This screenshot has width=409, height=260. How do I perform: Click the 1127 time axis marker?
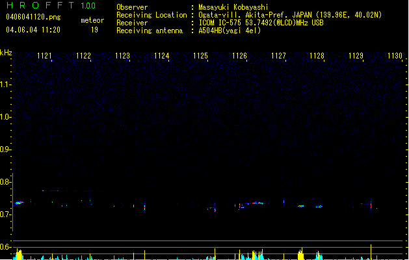click(x=278, y=56)
